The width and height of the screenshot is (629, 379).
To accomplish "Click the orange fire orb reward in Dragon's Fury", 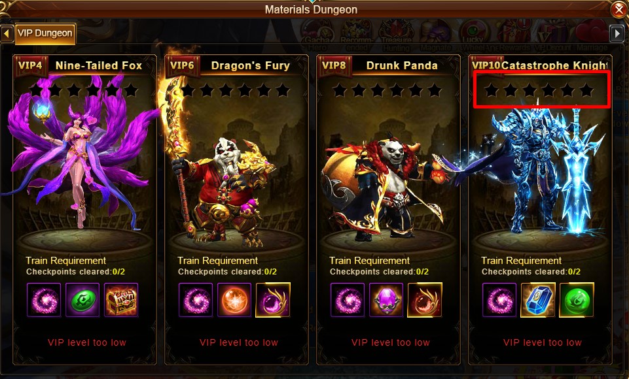I will 234,300.
